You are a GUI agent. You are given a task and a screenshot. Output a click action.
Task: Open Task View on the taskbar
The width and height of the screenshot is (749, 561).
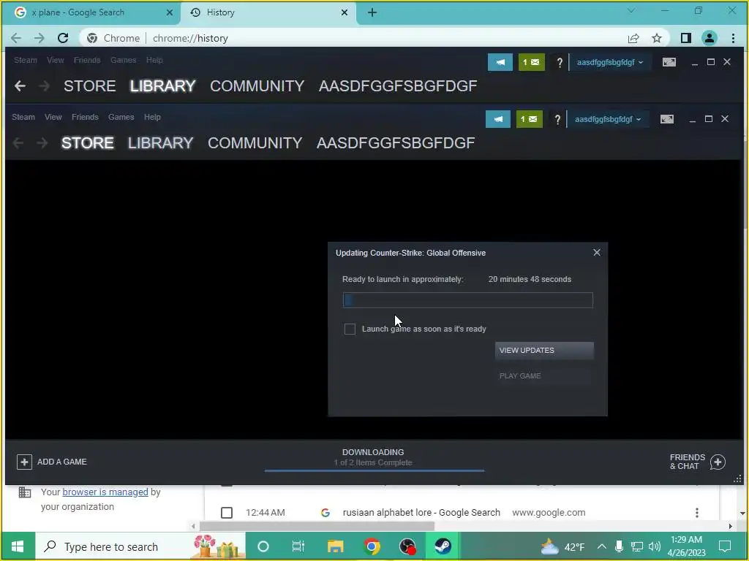(x=298, y=546)
